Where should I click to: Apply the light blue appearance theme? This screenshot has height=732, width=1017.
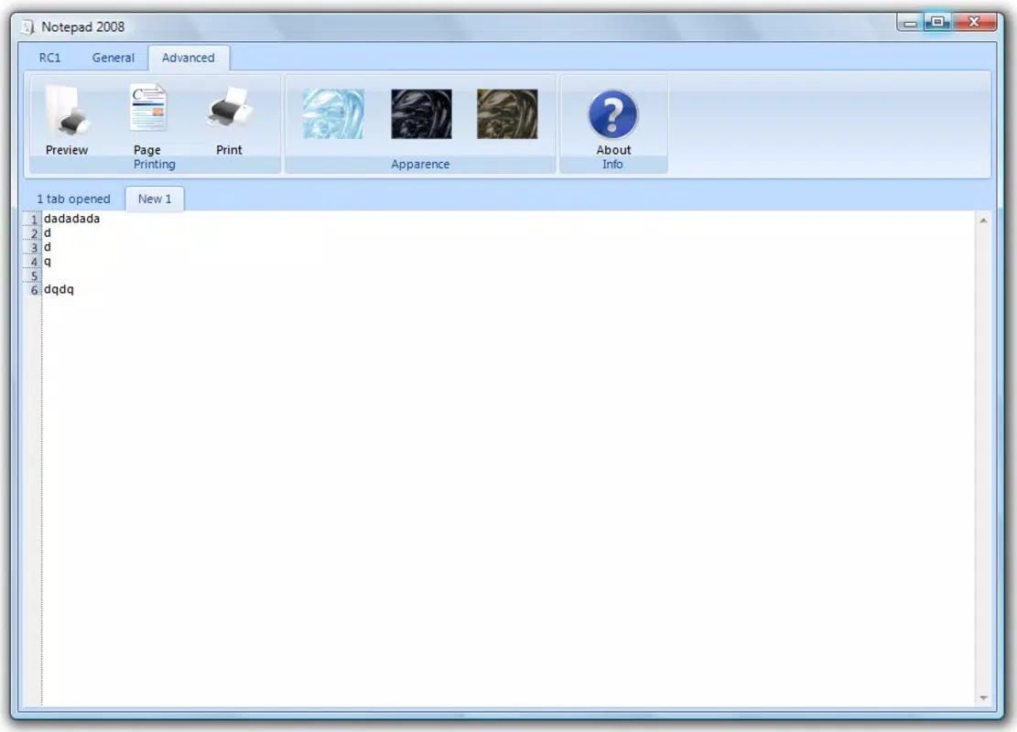[x=333, y=114]
